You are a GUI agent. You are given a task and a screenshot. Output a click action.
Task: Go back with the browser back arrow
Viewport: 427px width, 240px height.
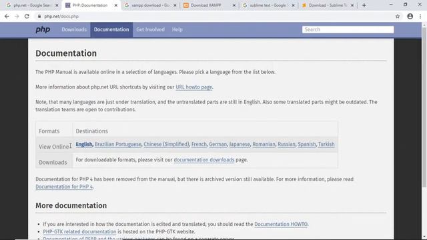pos(7,16)
